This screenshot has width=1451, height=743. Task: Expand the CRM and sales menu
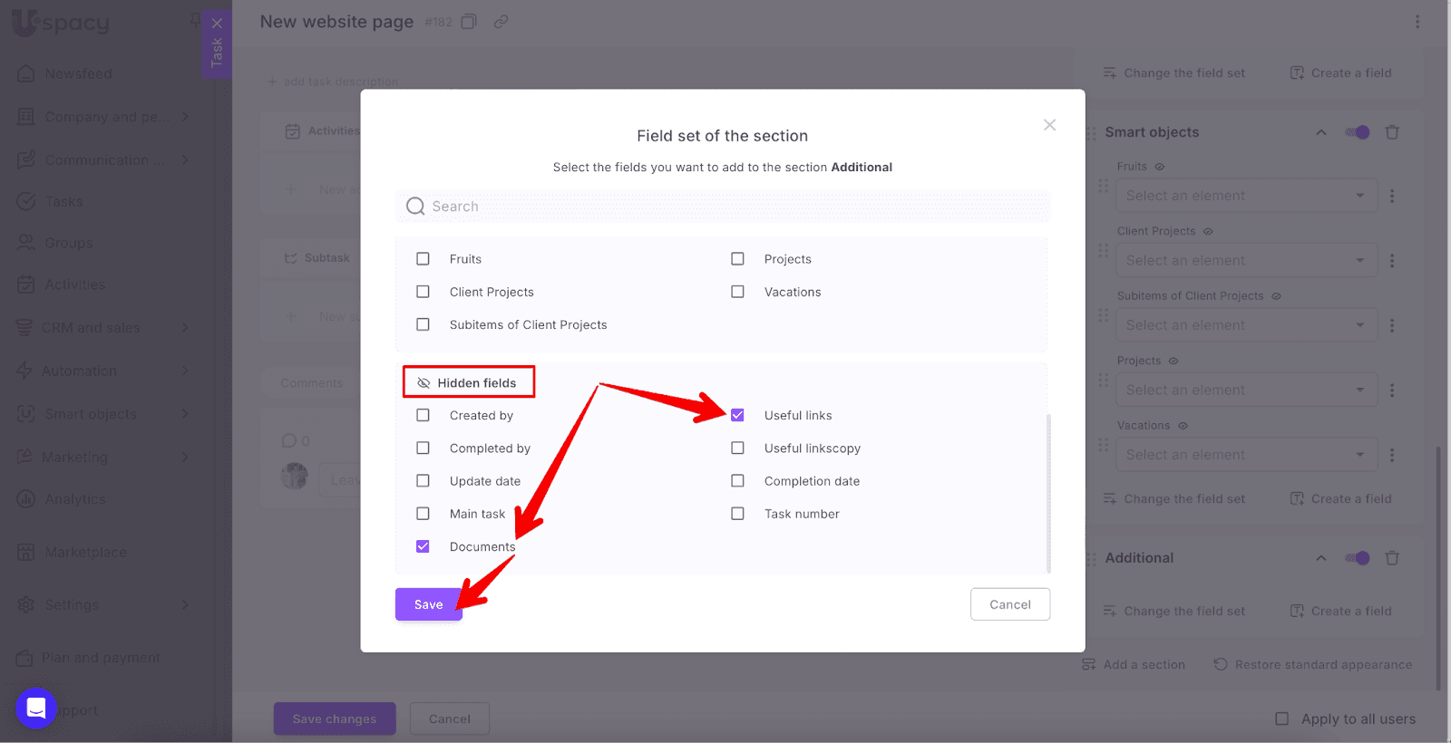185,327
